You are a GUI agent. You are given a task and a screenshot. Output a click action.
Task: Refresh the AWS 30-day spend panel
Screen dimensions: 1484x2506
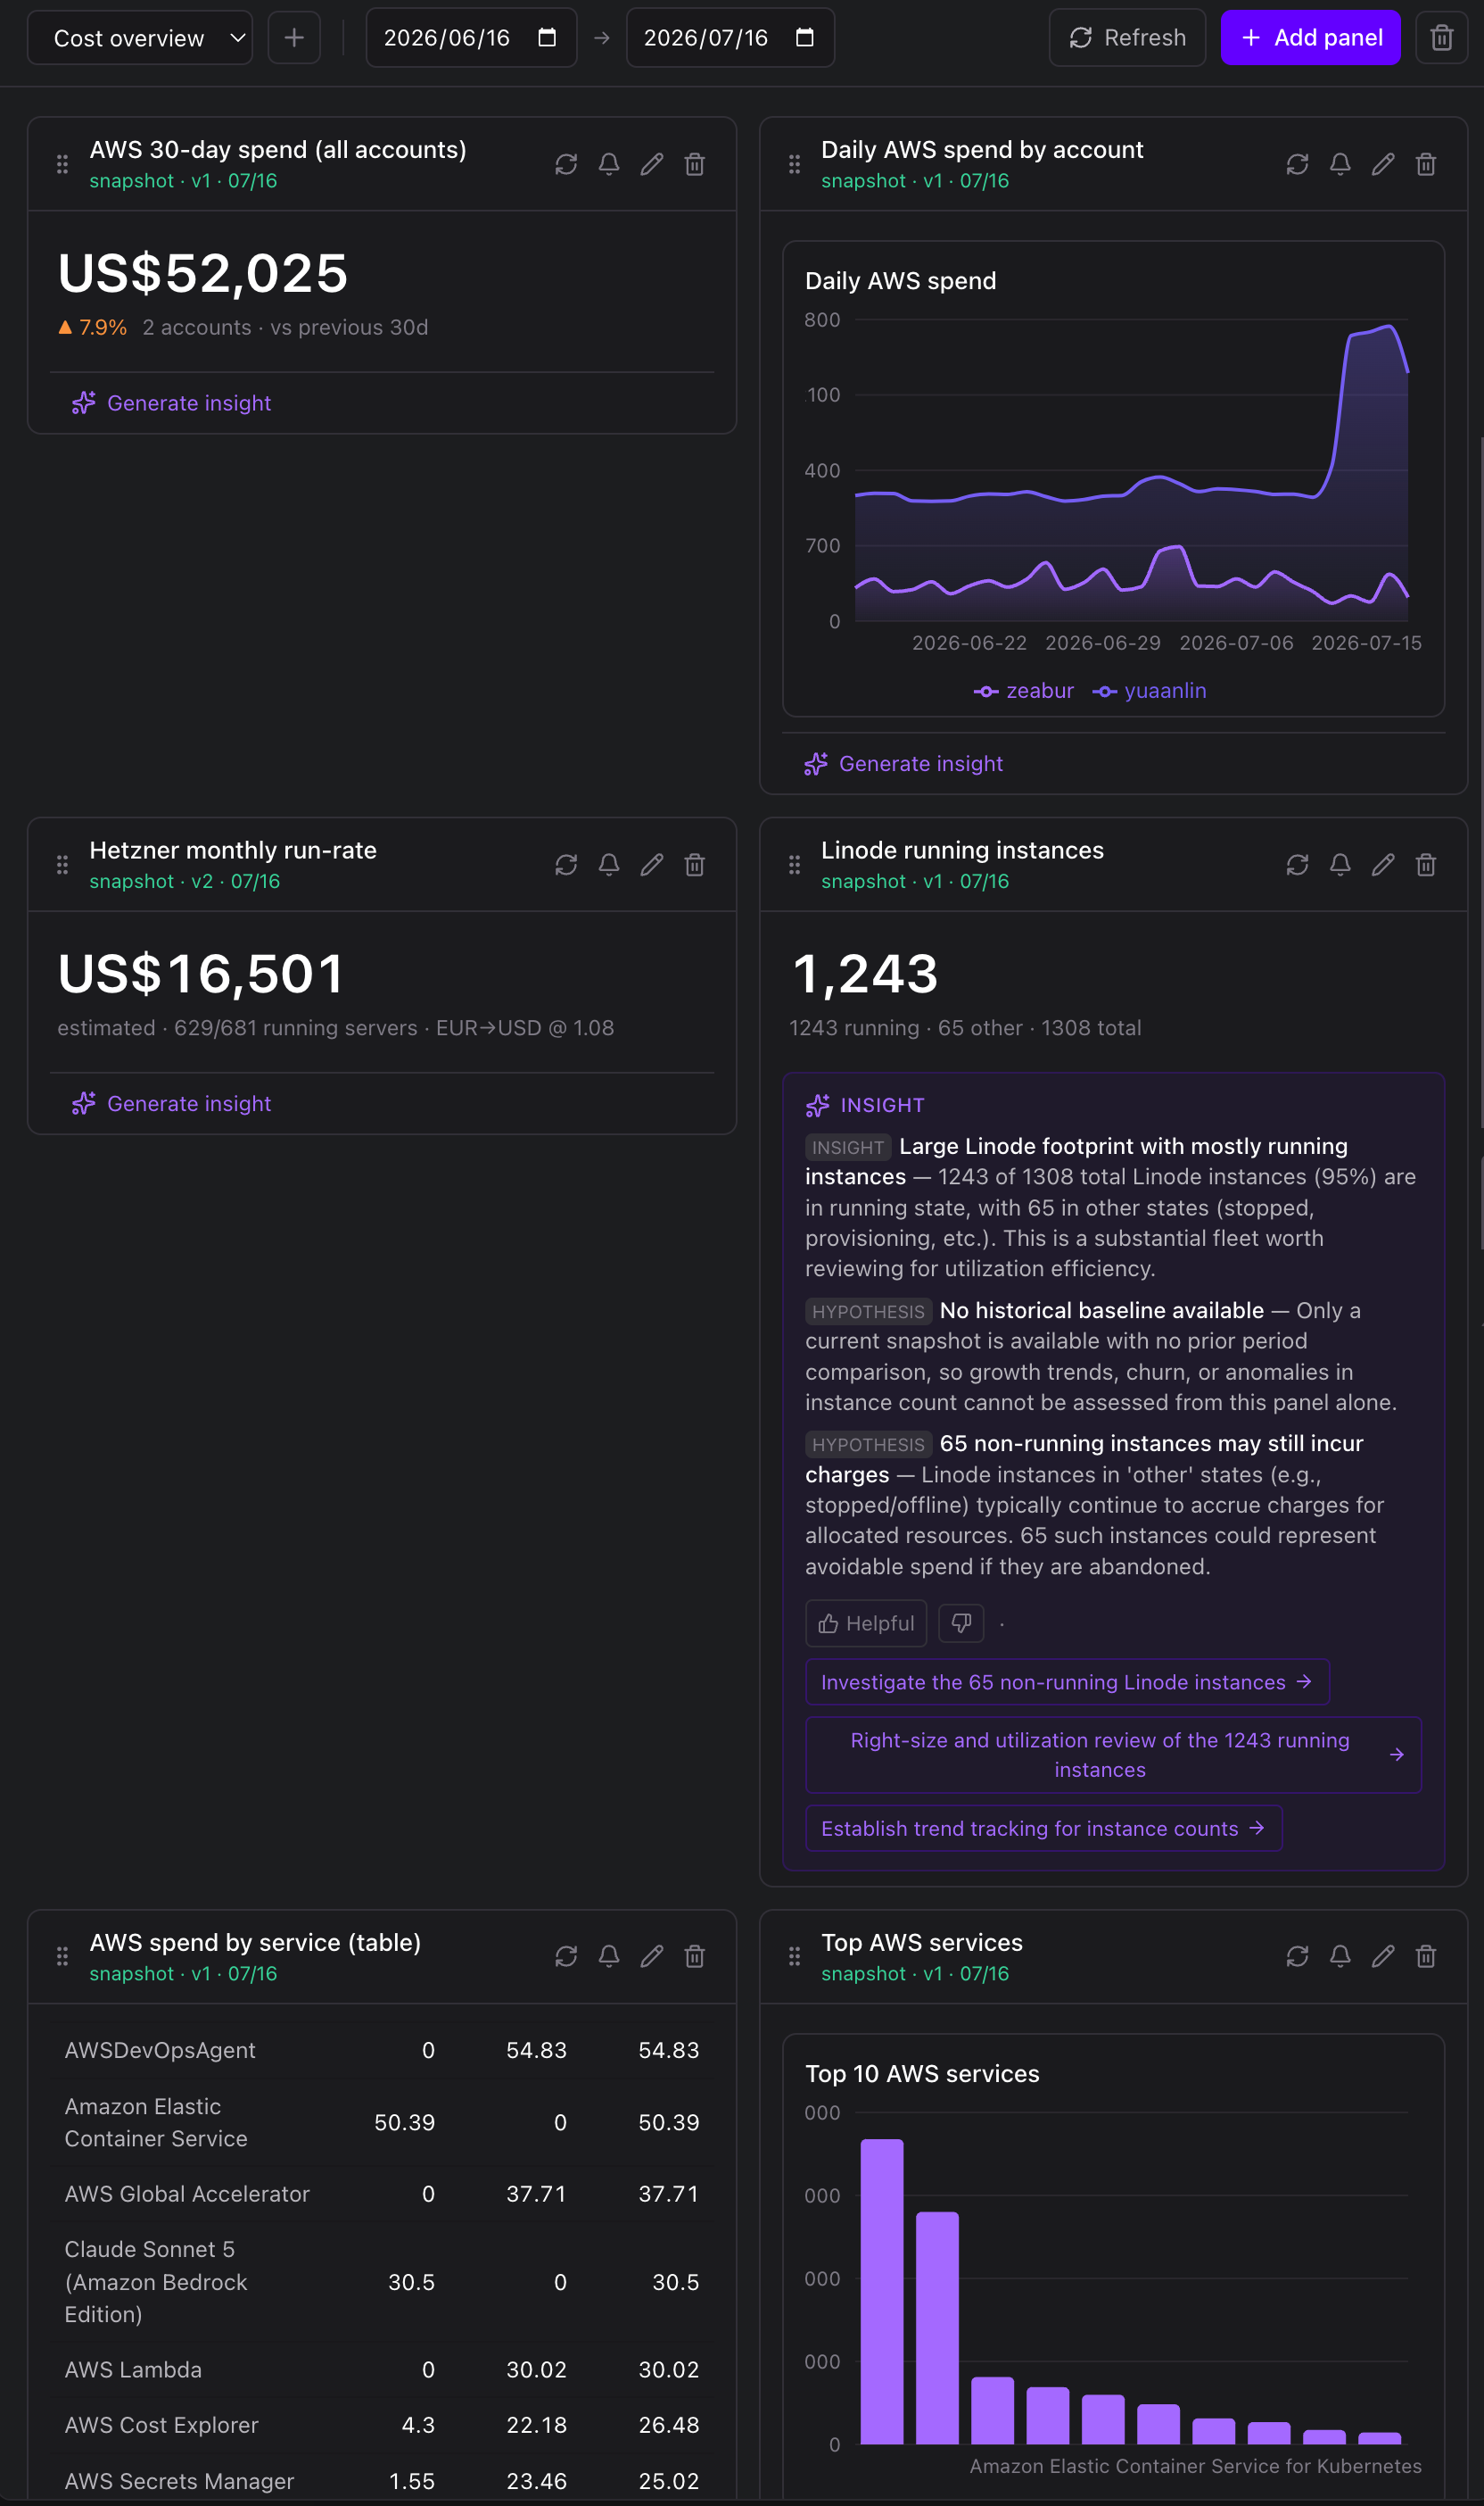point(566,164)
